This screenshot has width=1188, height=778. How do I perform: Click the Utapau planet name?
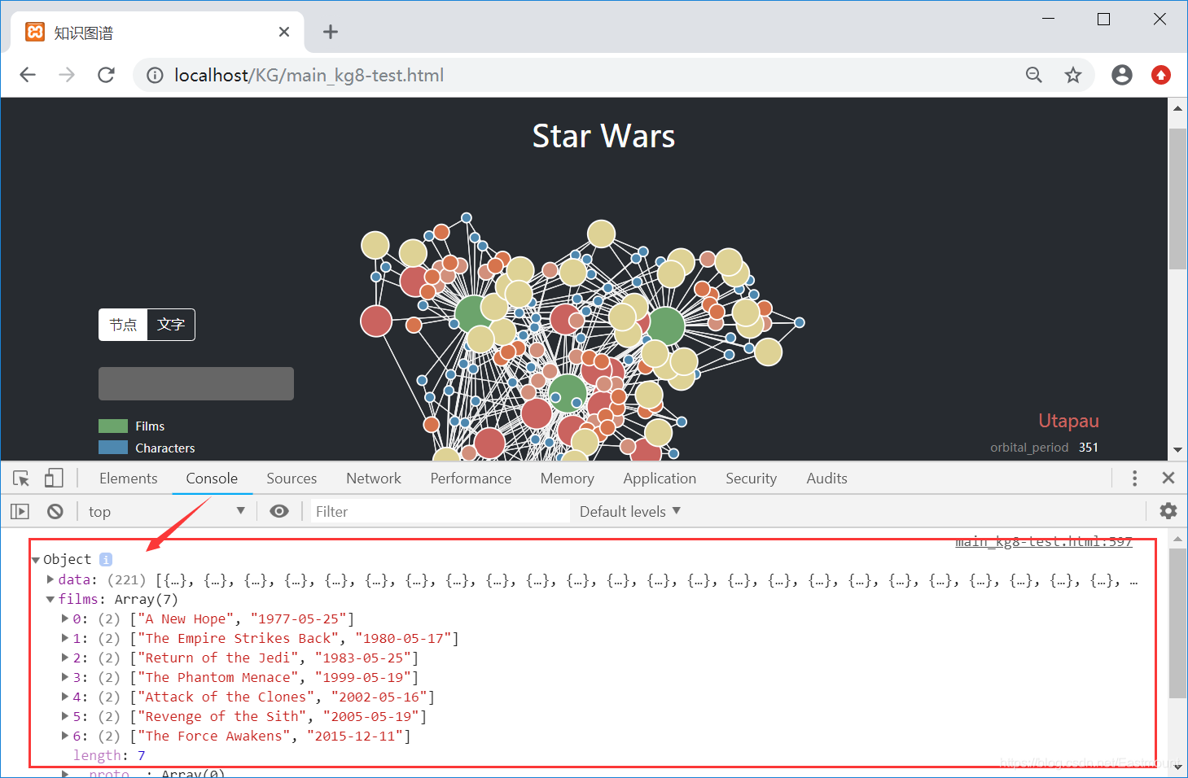click(x=1068, y=421)
